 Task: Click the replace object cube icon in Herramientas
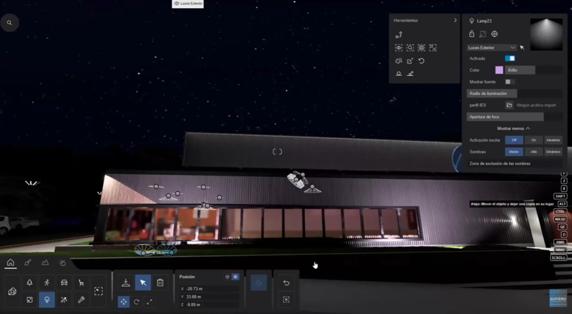tap(399, 61)
